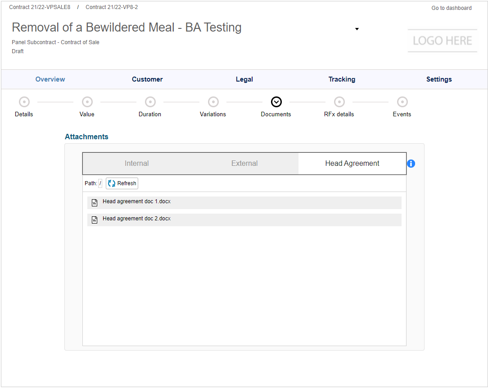
Task: Click the Details step label
Action: point(24,114)
